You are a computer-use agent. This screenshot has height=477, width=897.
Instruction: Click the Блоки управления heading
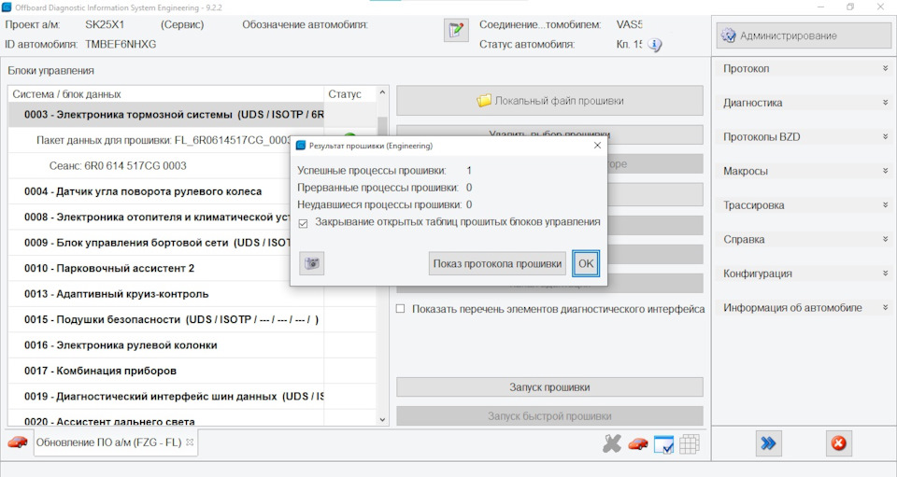coord(50,70)
